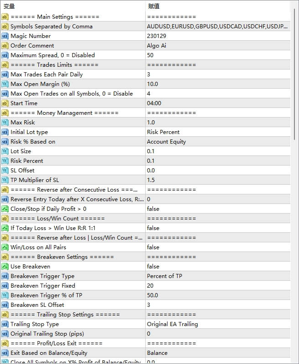Screen dimensions: 299x364
Task: Click the icon beside Breakeven Trigger Type
Action: click(x=5, y=276)
